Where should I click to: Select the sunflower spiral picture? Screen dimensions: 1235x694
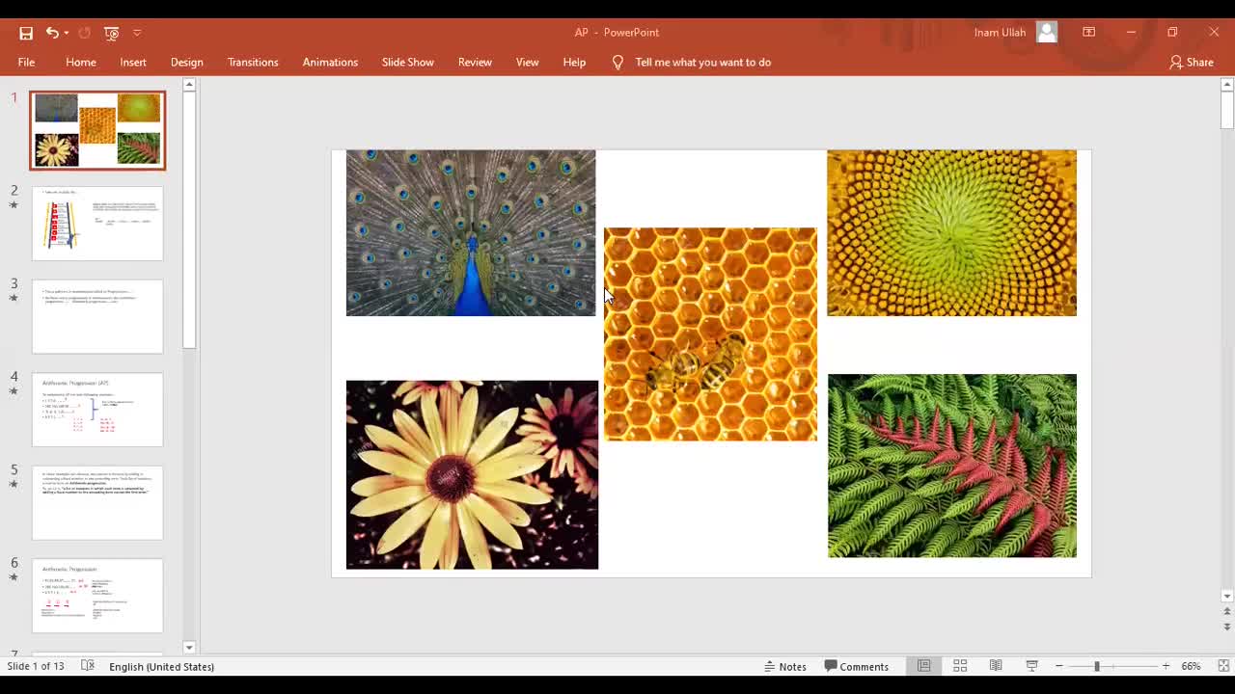[x=951, y=232]
